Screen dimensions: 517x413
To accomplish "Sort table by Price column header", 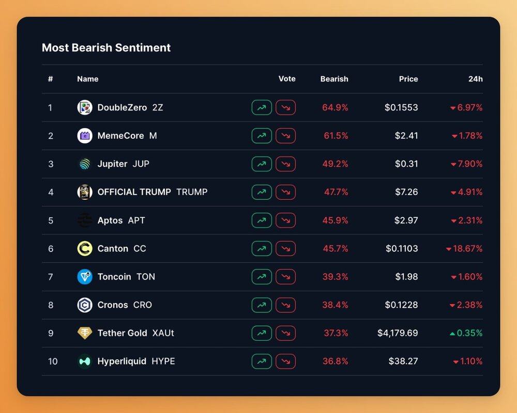I will click(408, 79).
